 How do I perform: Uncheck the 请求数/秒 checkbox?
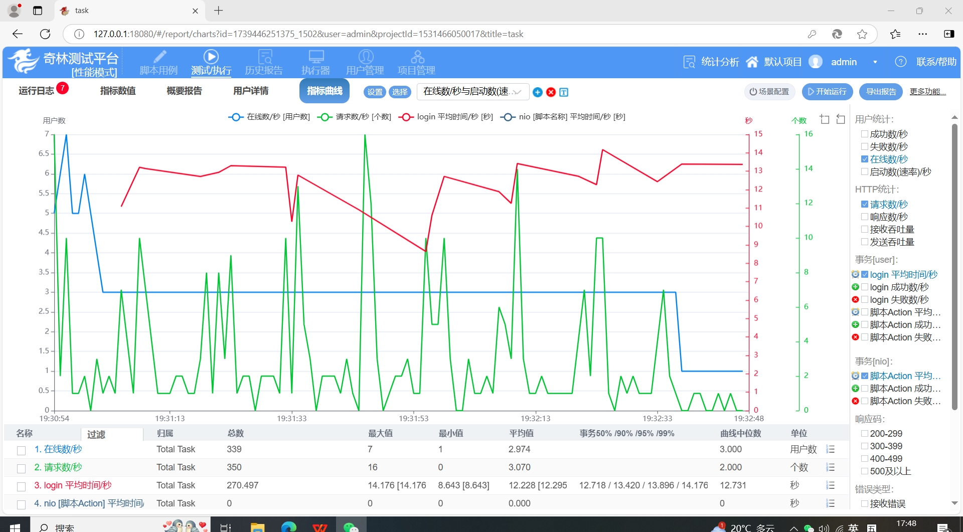pos(864,204)
